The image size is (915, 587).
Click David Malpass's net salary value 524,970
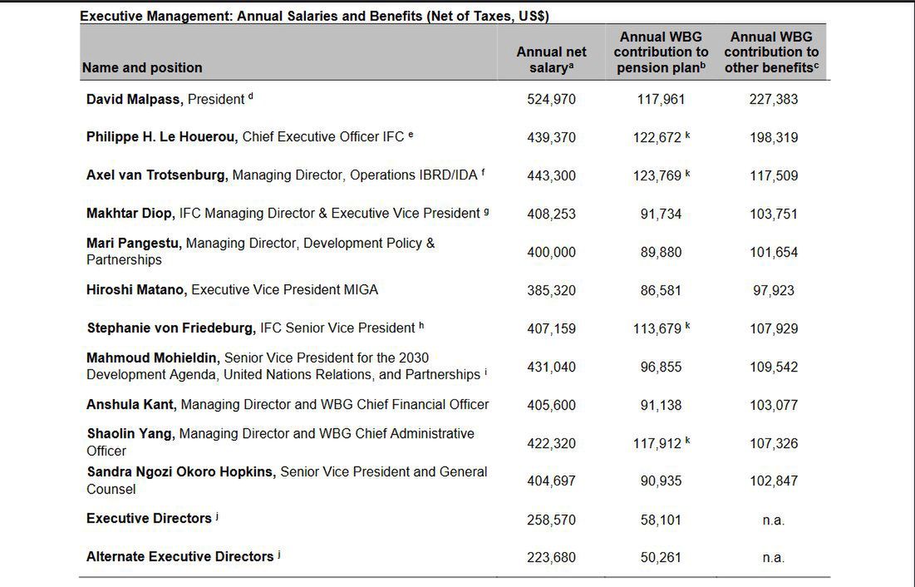pos(551,100)
